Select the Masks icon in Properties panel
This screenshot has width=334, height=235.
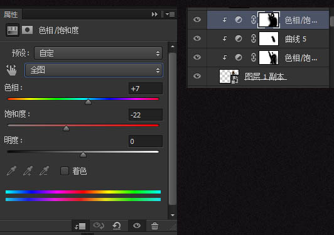click(x=27, y=30)
